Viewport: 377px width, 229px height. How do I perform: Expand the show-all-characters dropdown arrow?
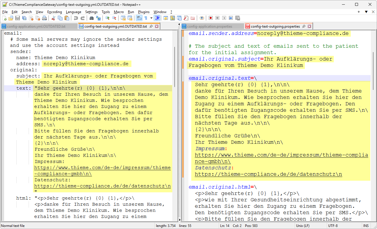[151, 18]
